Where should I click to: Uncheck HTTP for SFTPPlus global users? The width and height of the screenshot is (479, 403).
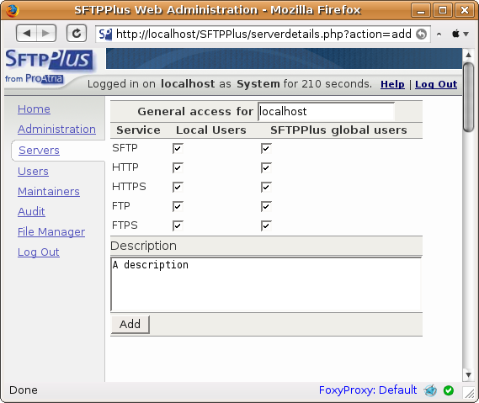pyautogui.click(x=266, y=167)
